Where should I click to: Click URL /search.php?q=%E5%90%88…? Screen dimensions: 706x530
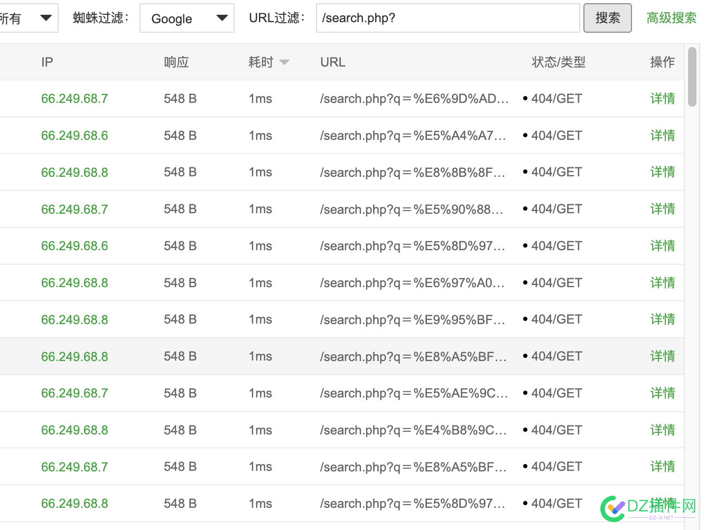point(412,210)
